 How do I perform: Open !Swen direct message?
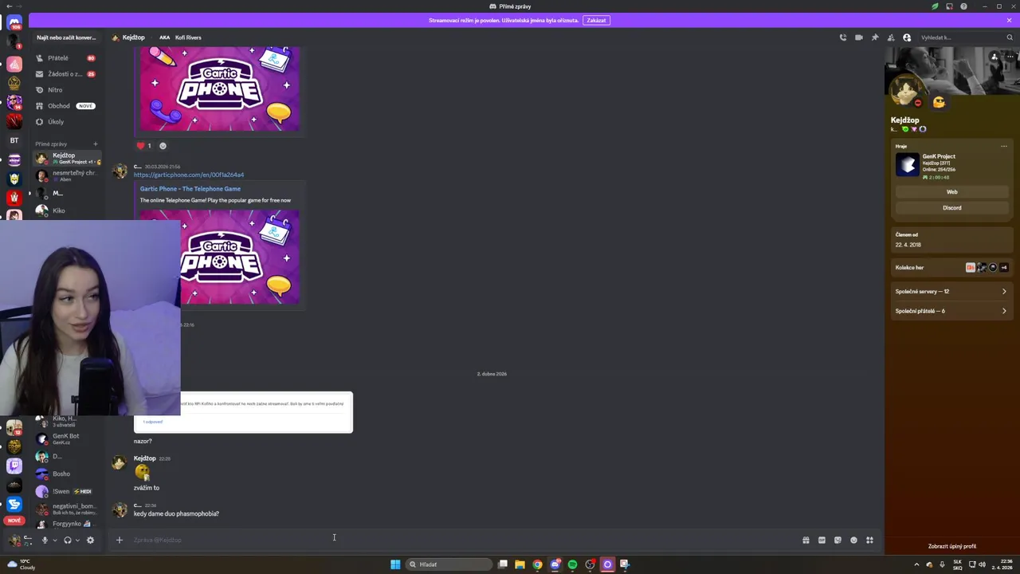click(x=66, y=491)
